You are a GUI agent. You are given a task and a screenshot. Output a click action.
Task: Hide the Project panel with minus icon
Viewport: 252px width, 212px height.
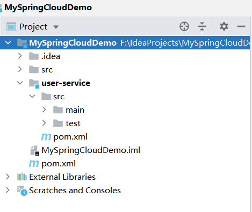[241, 26]
